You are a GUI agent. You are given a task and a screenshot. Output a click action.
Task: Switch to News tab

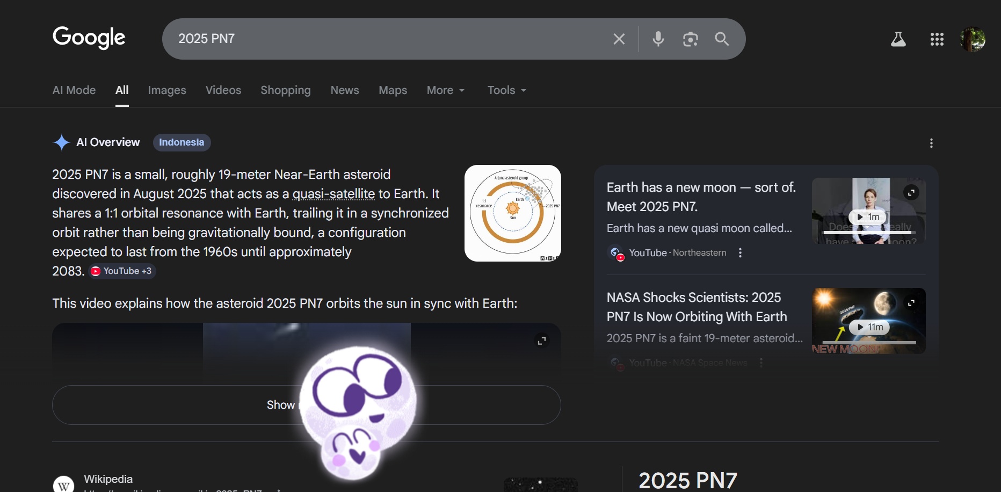[345, 90]
